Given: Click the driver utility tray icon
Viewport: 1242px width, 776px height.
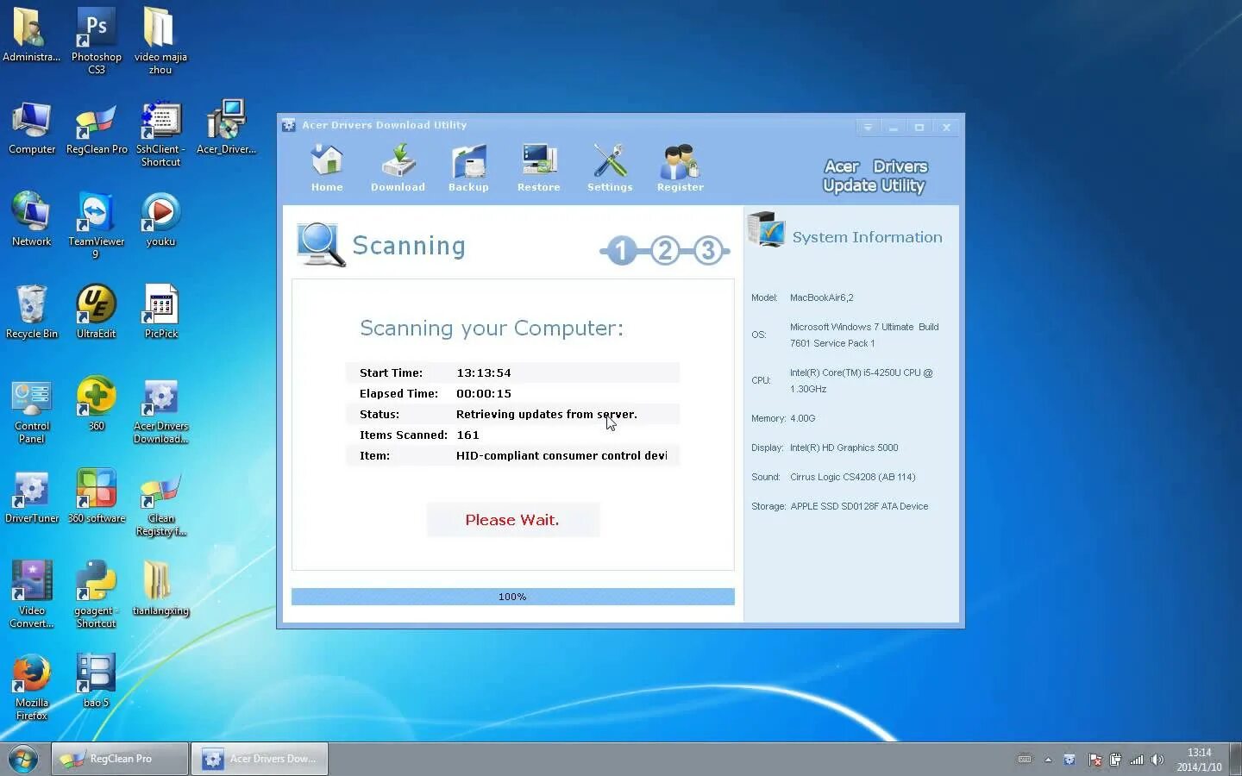Looking at the screenshot, I should click(x=1070, y=760).
